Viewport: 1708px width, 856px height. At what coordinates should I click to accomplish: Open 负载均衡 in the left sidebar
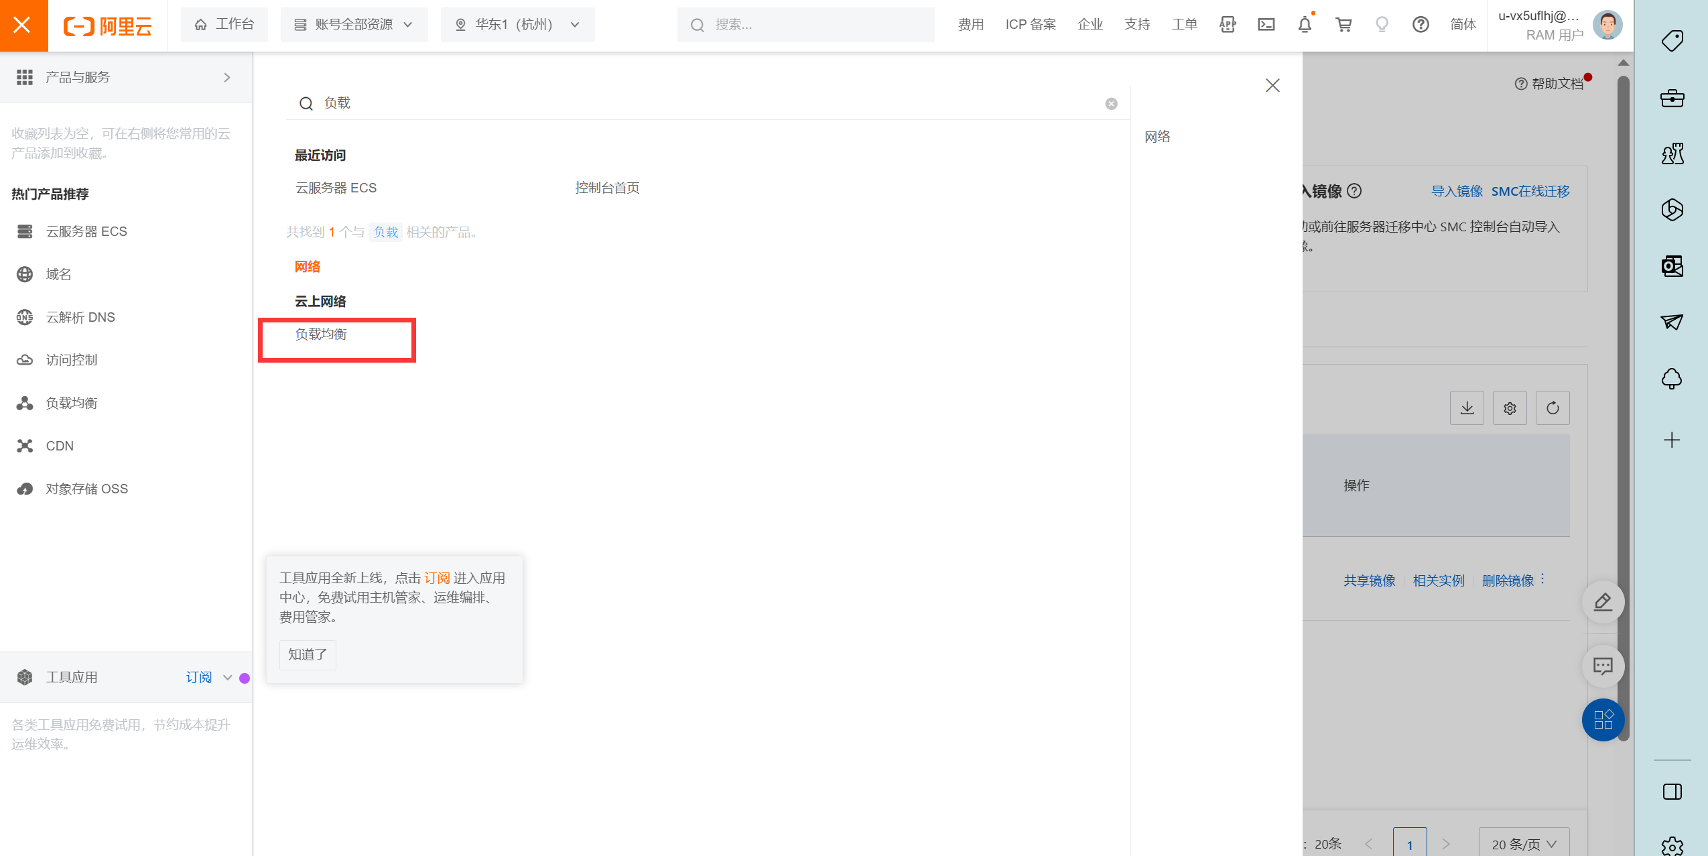(x=72, y=403)
